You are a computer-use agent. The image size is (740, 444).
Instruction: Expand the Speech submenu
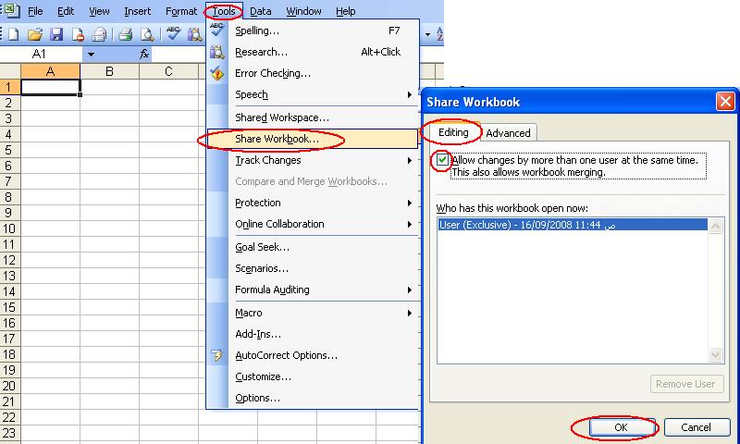pos(410,95)
